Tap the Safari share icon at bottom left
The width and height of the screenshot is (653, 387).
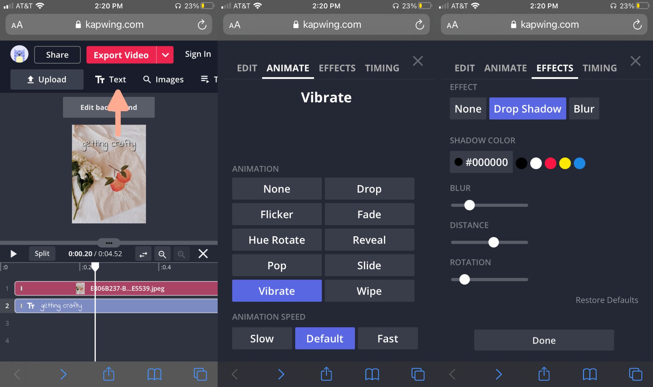click(108, 374)
